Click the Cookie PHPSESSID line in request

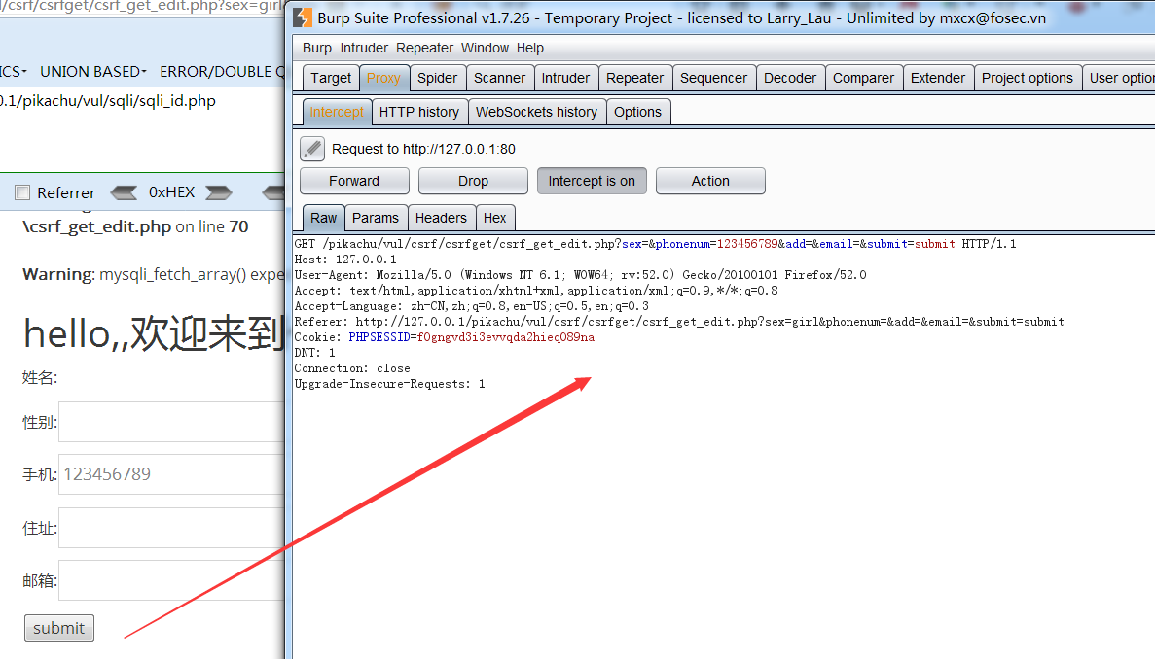click(x=444, y=337)
